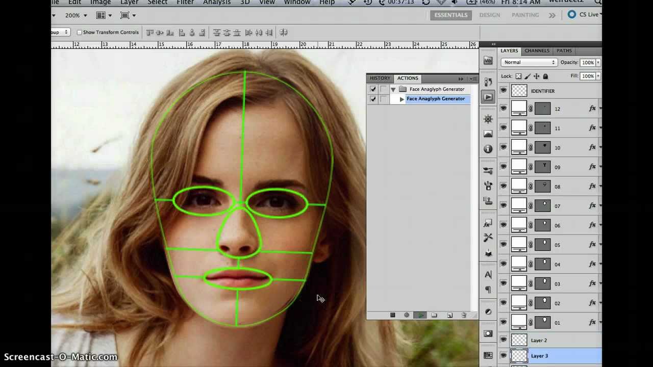Image resolution: width=653 pixels, height=367 pixels.
Task: Toggle visibility of layer 04
Action: (x=504, y=264)
